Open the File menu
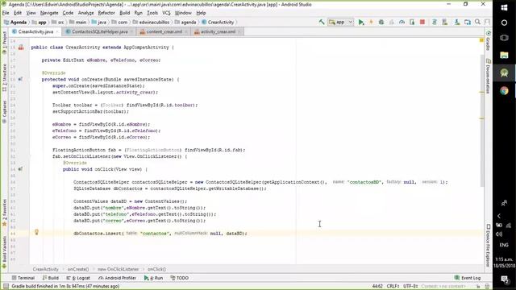The width and height of the screenshot is (516, 290). point(6,13)
